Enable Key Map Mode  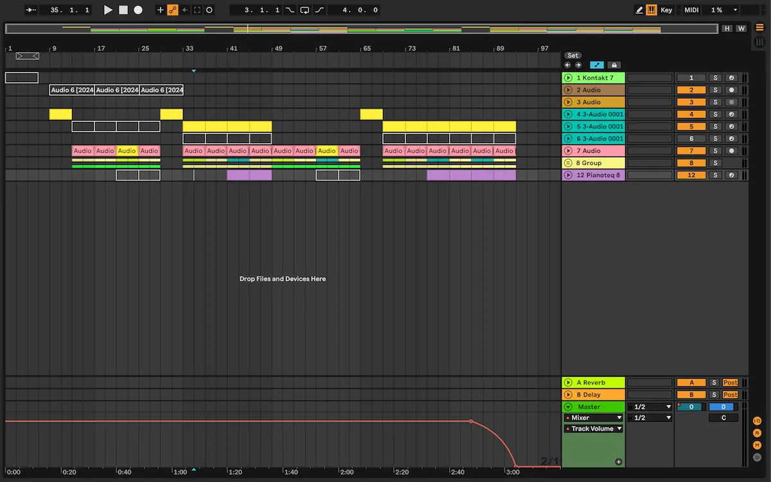pos(666,10)
